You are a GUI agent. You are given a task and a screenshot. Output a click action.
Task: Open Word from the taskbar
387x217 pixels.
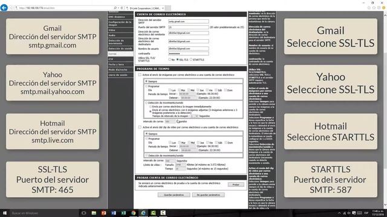tap(114, 213)
